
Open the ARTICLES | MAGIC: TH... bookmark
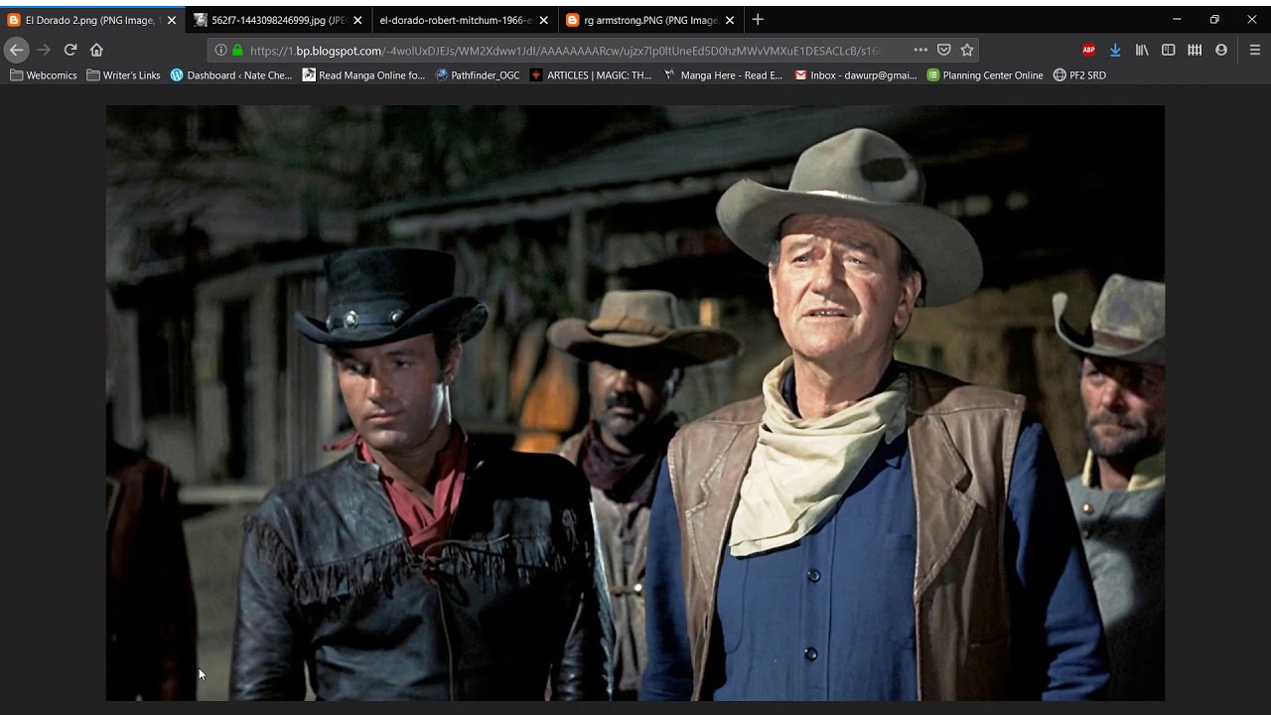[592, 75]
